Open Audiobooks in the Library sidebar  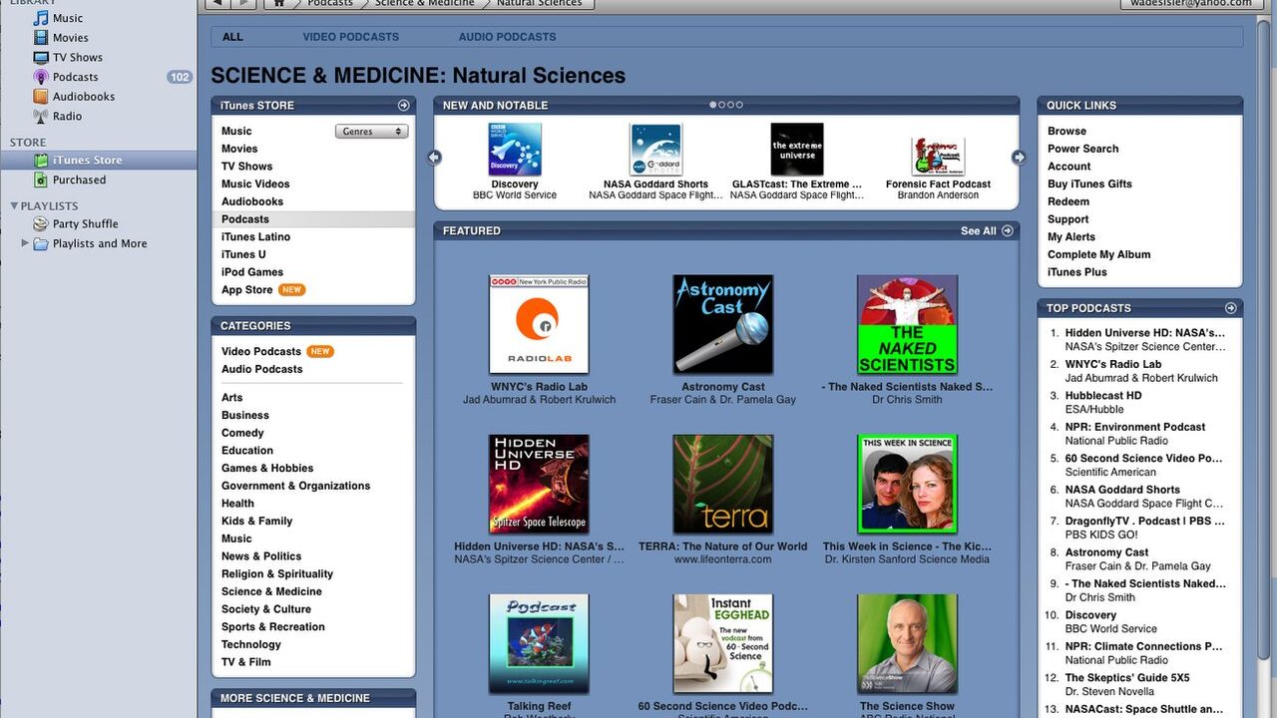click(83, 97)
